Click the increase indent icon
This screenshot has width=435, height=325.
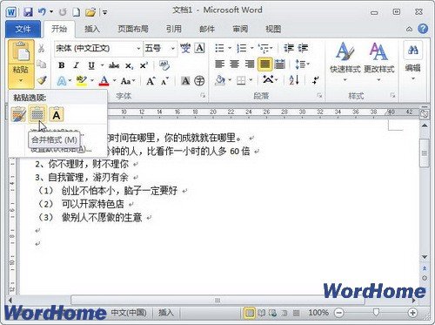[x=303, y=48]
